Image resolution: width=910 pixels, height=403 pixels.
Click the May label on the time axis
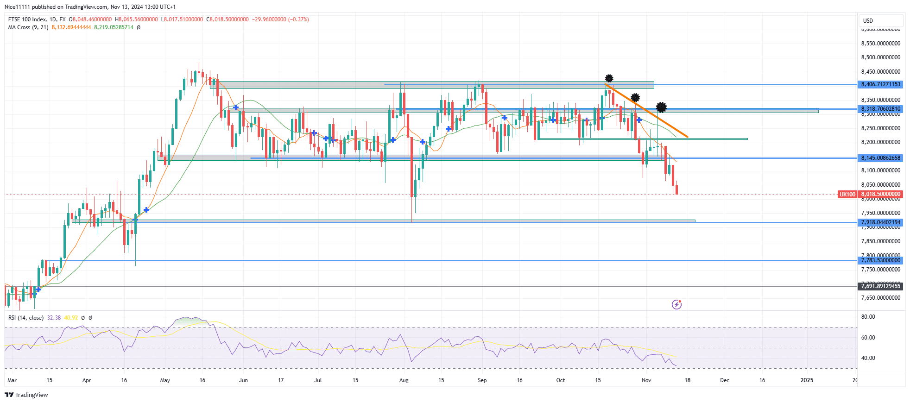[x=165, y=380]
